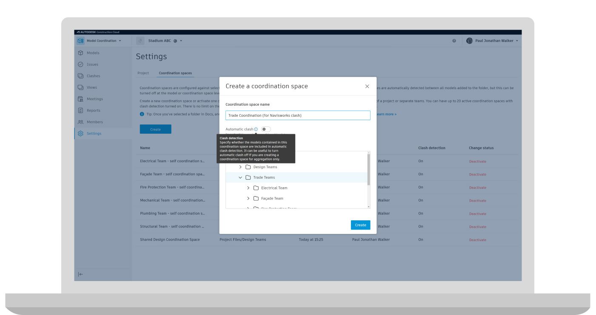Viewport: 596px width, 315px height.
Task: Select the Clashes icon in the sidebar
Action: (80, 76)
